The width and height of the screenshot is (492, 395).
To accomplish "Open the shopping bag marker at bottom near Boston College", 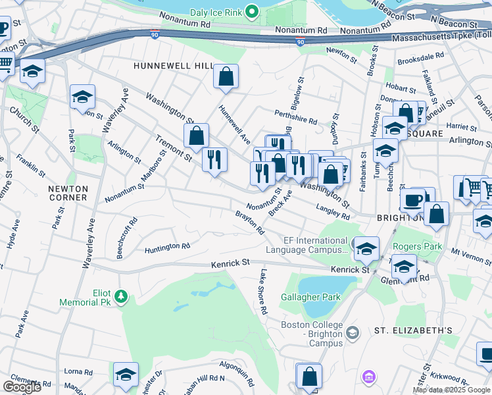I will point(310,377).
